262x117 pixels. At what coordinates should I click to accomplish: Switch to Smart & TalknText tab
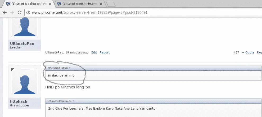click(29, 4)
